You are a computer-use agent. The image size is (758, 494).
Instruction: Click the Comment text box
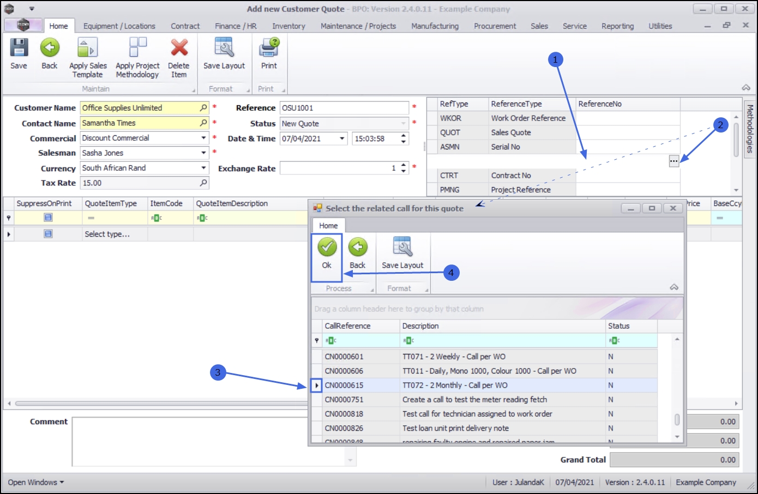point(214,442)
